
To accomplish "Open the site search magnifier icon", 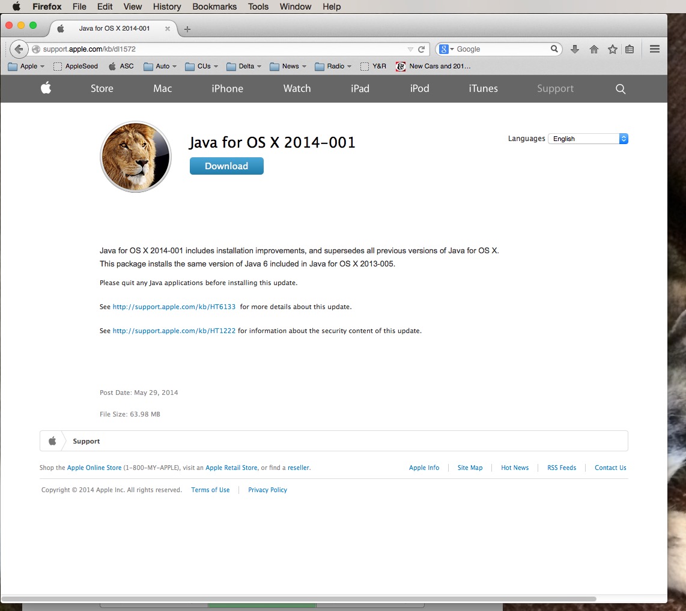I will (x=621, y=89).
